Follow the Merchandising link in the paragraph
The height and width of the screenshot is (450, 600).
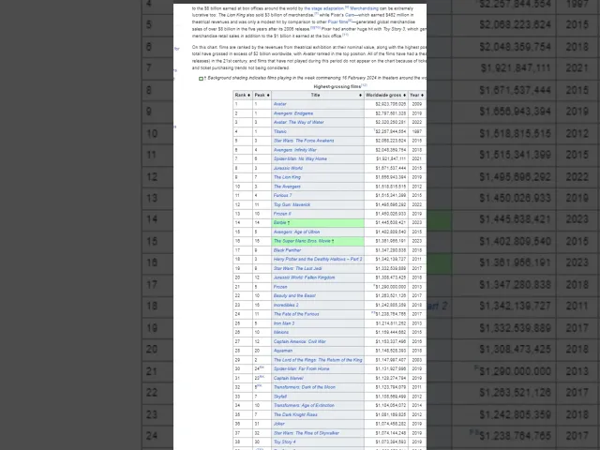pos(364,8)
